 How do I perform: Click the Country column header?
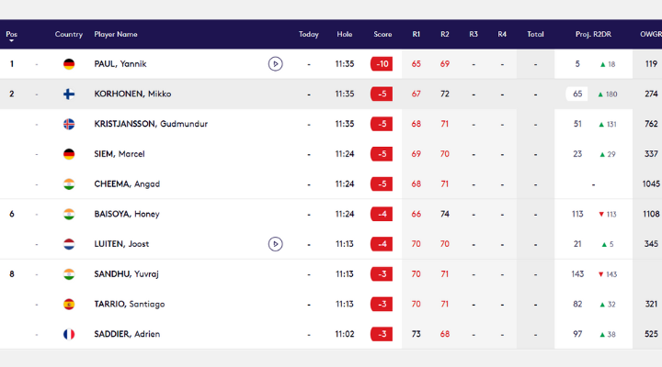click(69, 35)
